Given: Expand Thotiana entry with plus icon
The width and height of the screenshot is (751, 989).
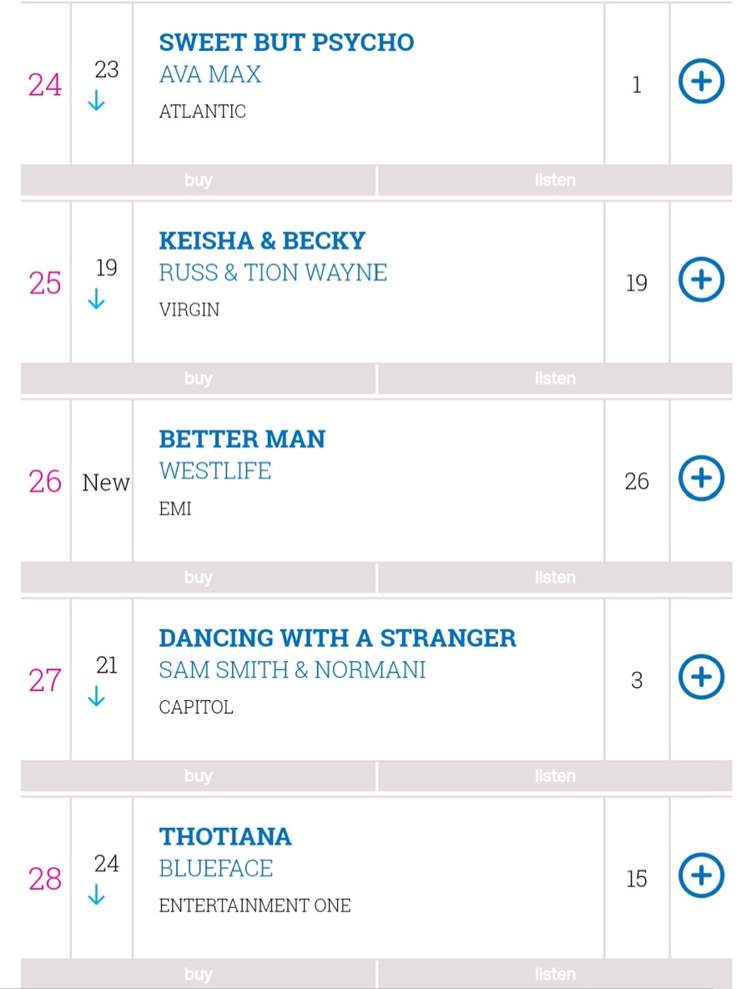Looking at the screenshot, I should pyautogui.click(x=700, y=875).
